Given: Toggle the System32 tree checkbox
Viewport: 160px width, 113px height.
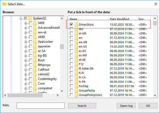Looking at the screenshot, I should pyautogui.click(x=26, y=18).
